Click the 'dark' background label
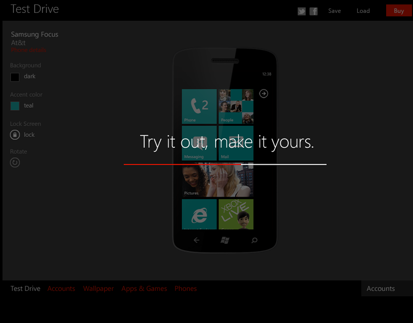The image size is (413, 323). (29, 76)
